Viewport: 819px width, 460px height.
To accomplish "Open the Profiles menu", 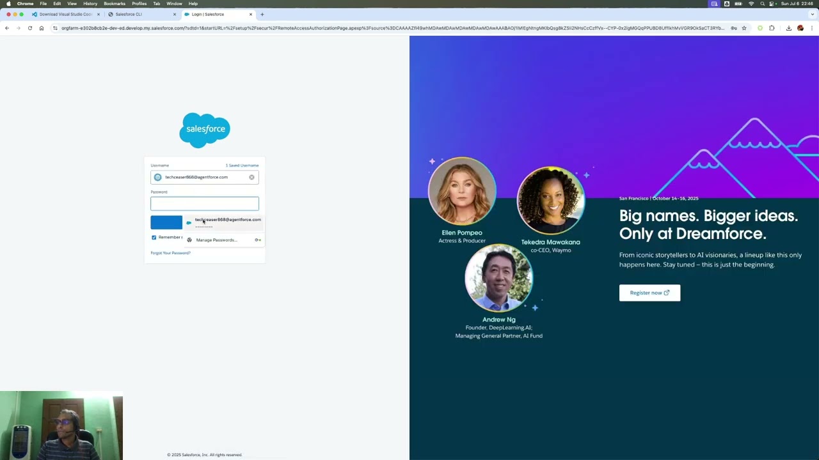I will click(139, 4).
